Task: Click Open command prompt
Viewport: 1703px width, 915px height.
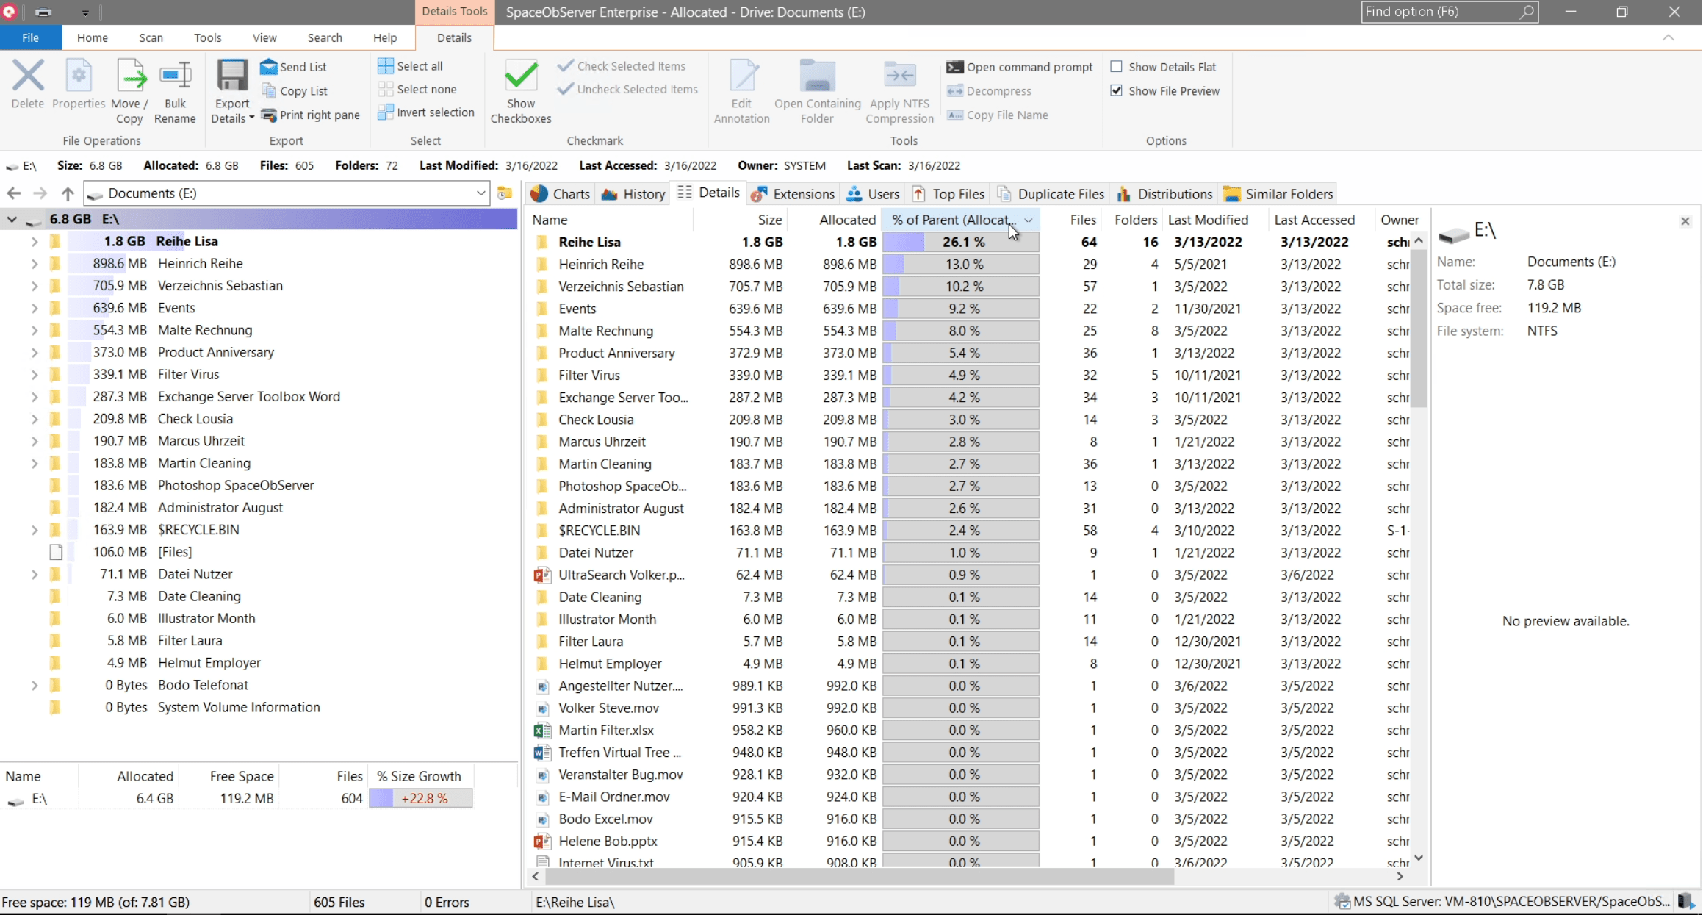Action: point(1020,67)
